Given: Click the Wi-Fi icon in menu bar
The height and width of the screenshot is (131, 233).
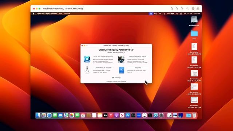Looking at the screenshot, I should [x=160, y=13].
